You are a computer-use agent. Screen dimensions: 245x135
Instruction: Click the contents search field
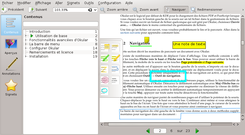[x=60, y=24]
